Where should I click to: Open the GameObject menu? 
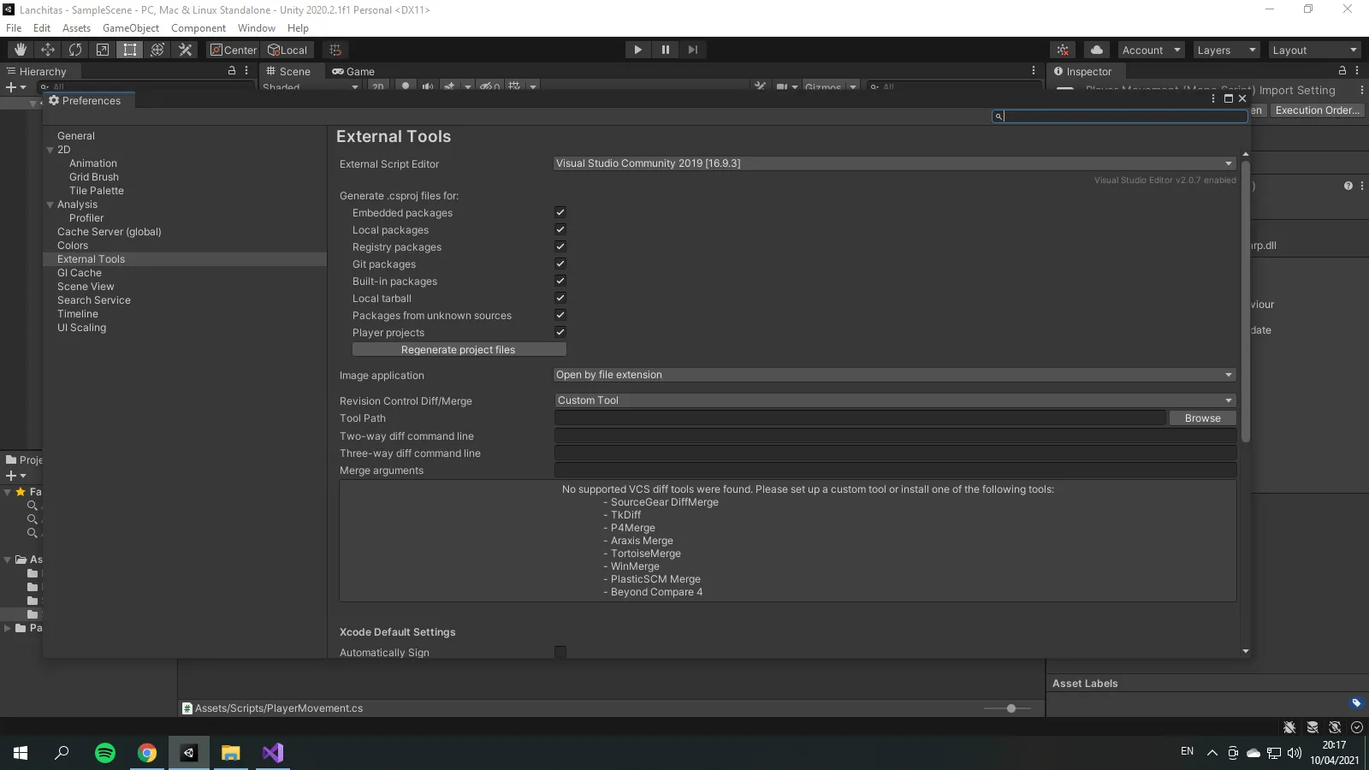[131, 28]
